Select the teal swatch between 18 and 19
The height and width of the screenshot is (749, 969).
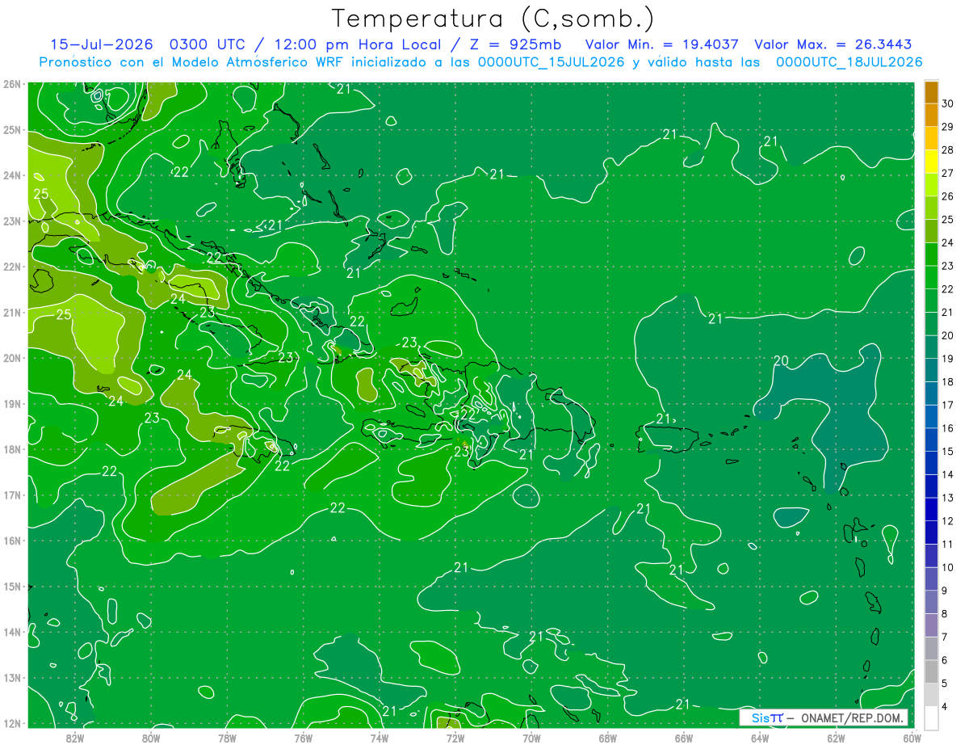point(931,370)
